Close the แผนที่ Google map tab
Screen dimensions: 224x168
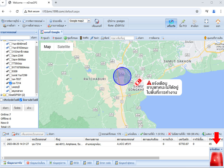click(62, 32)
